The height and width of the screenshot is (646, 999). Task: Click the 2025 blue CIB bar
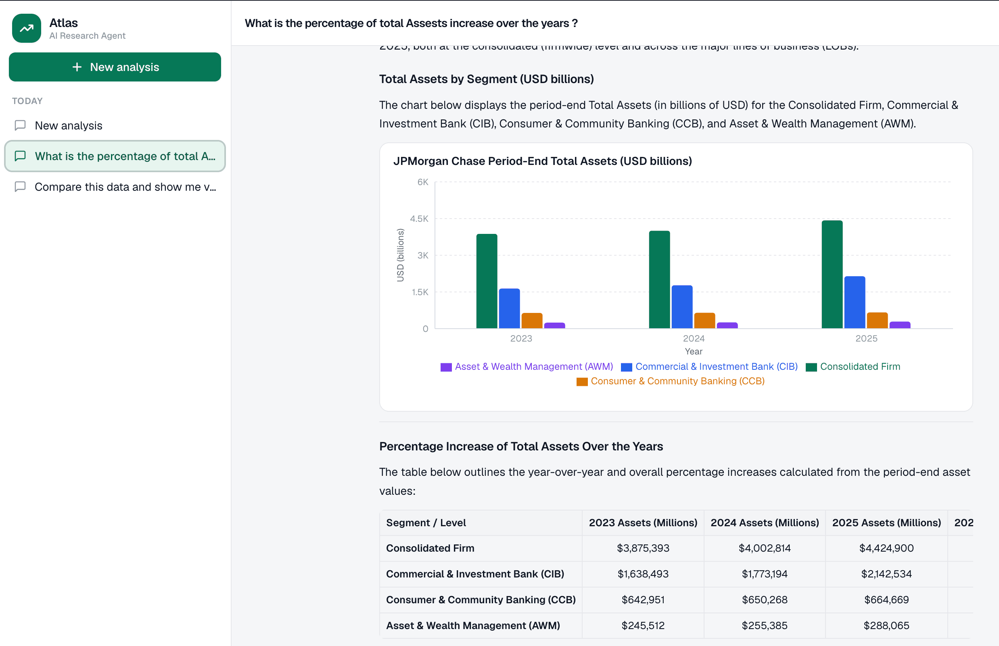coord(855,302)
